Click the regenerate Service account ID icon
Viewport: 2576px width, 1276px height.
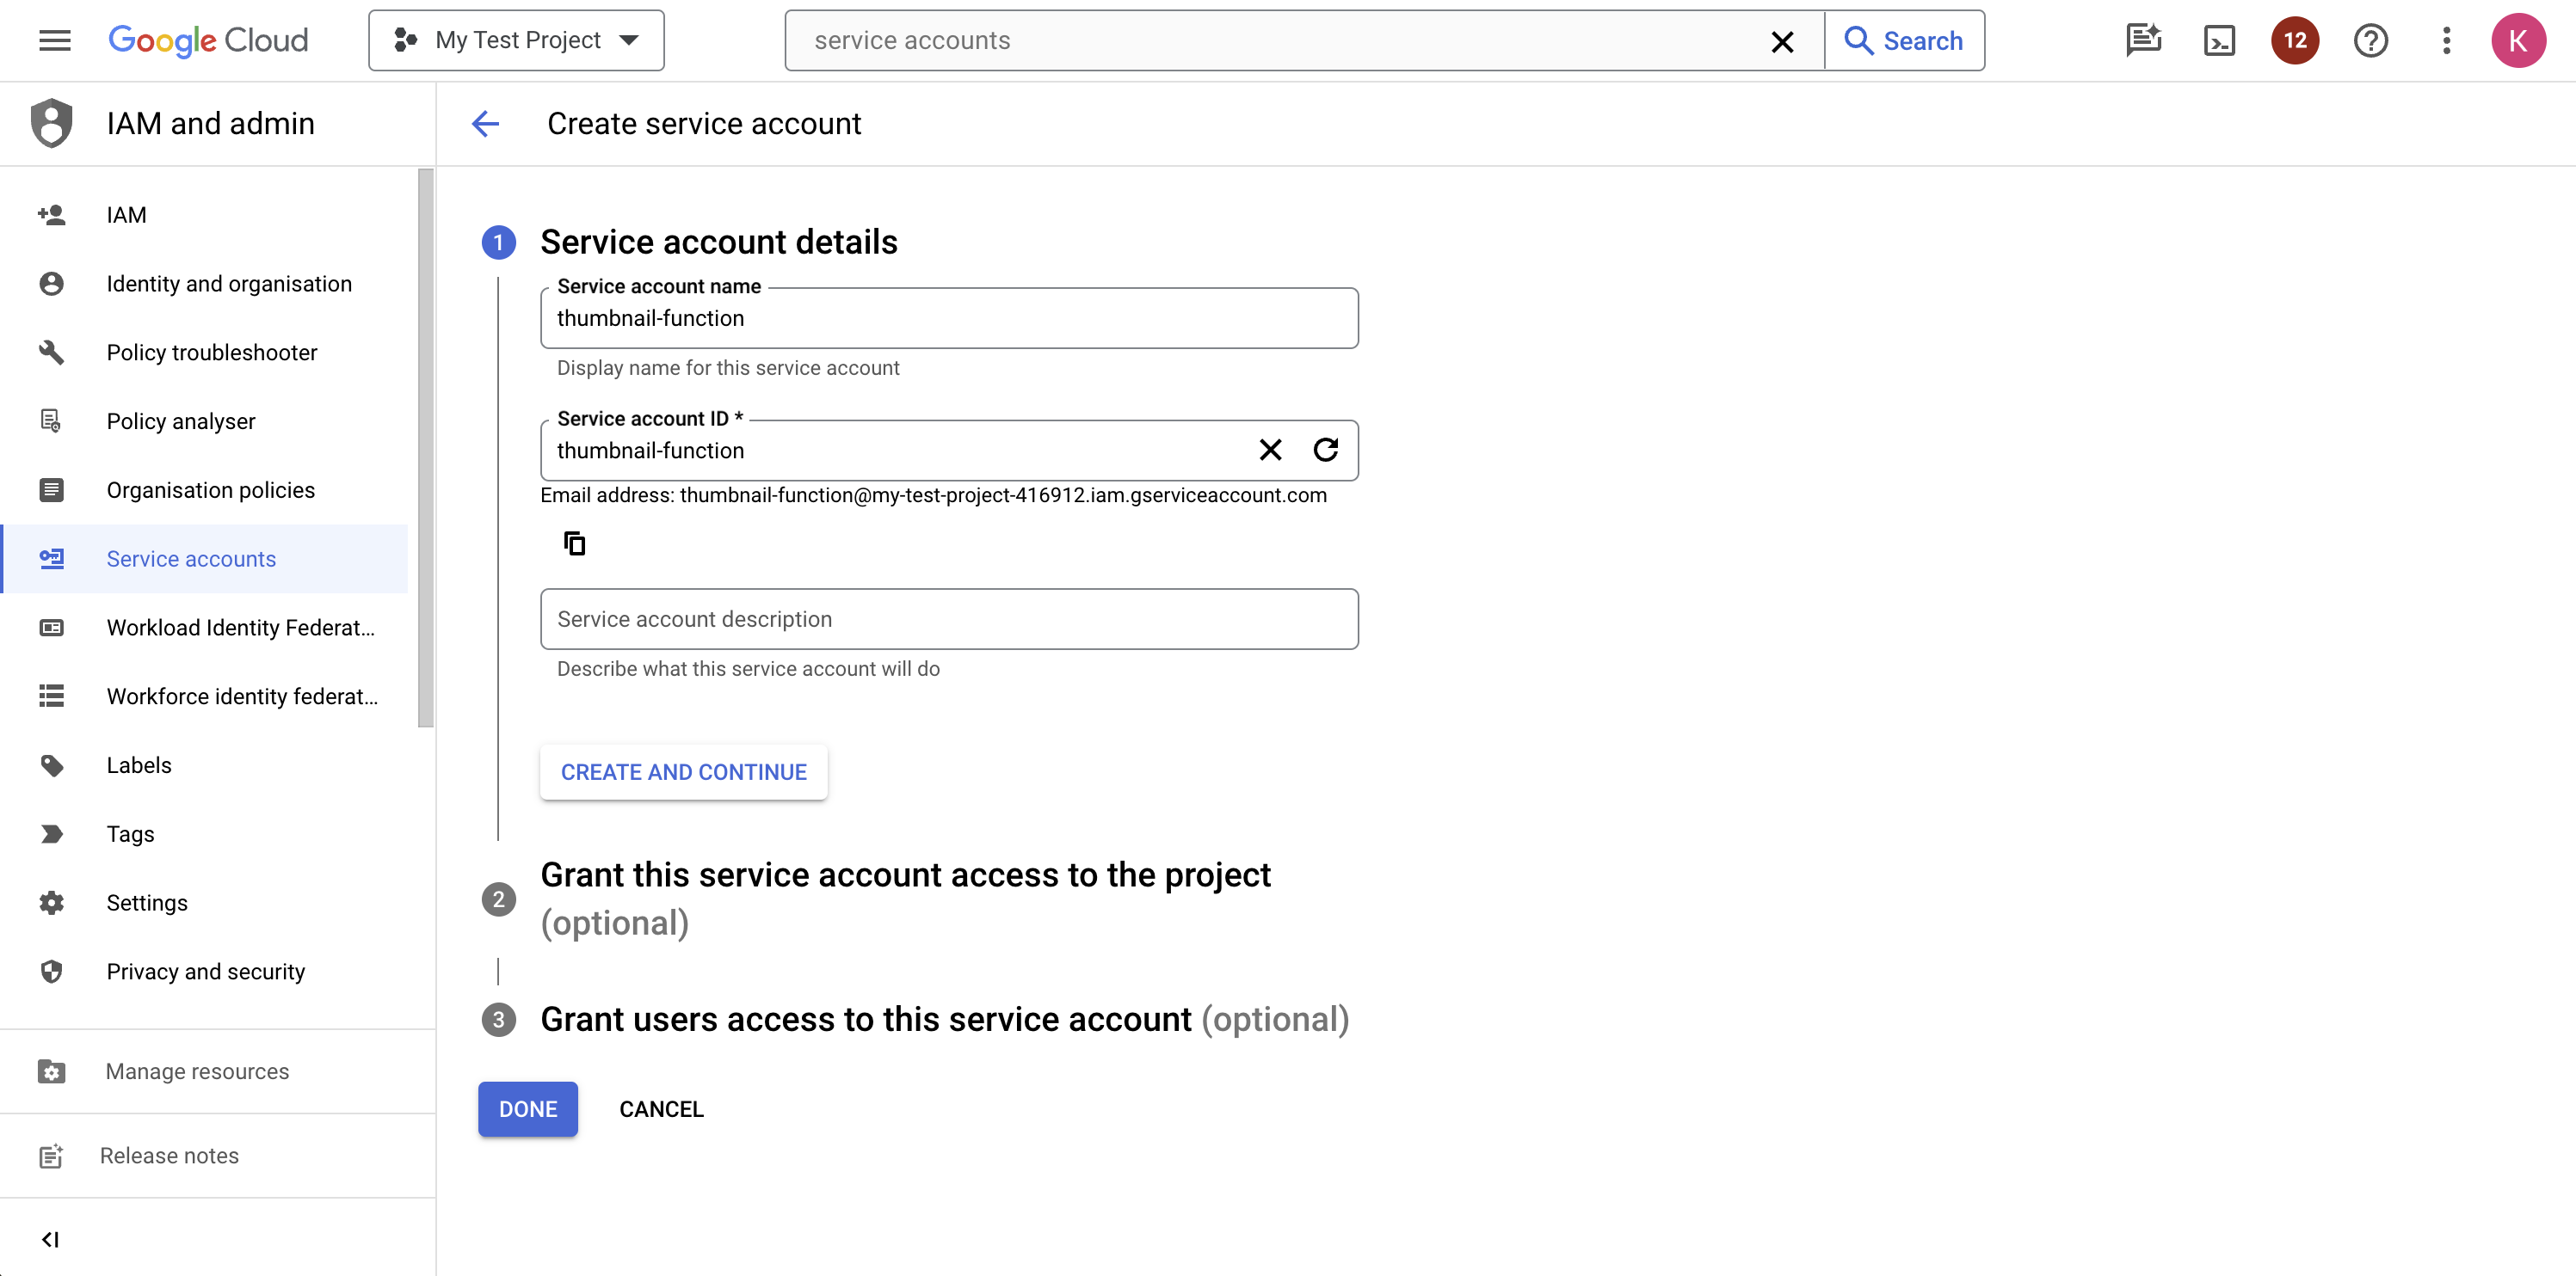[1326, 448]
